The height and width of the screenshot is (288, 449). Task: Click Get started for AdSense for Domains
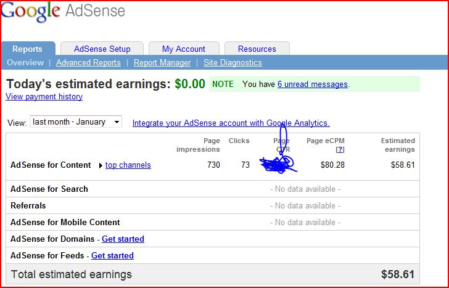(123, 239)
